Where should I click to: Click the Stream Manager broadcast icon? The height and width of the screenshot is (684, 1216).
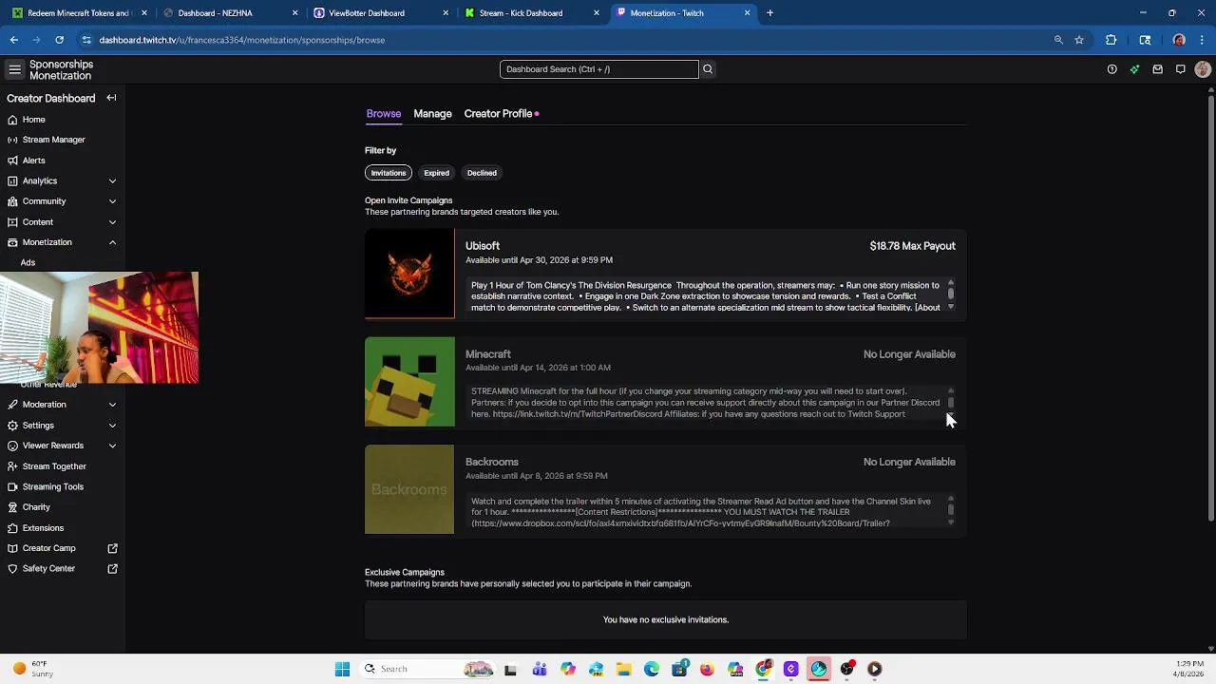(12, 140)
